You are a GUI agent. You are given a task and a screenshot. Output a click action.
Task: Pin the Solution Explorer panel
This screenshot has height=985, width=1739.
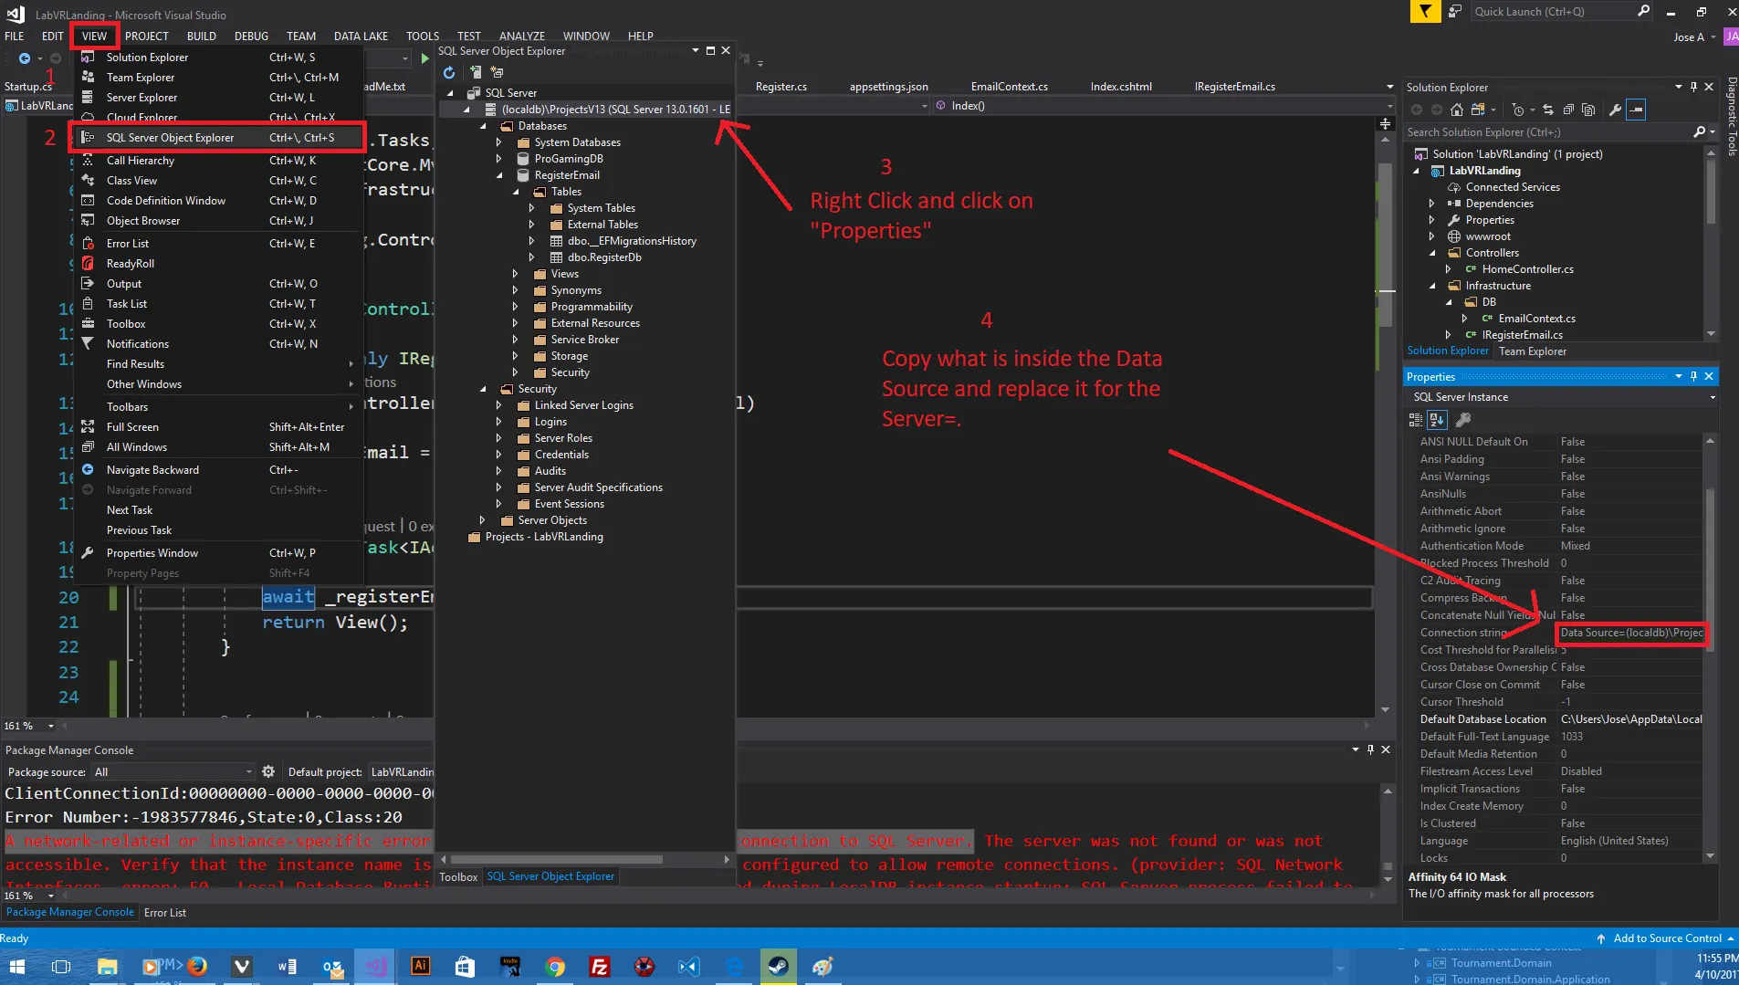[x=1693, y=87]
